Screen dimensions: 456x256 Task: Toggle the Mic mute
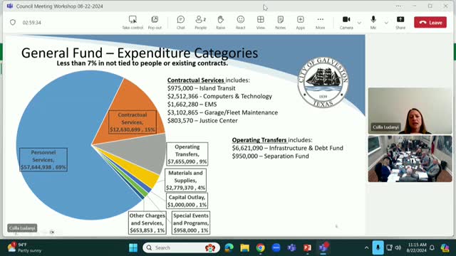pos(373,23)
